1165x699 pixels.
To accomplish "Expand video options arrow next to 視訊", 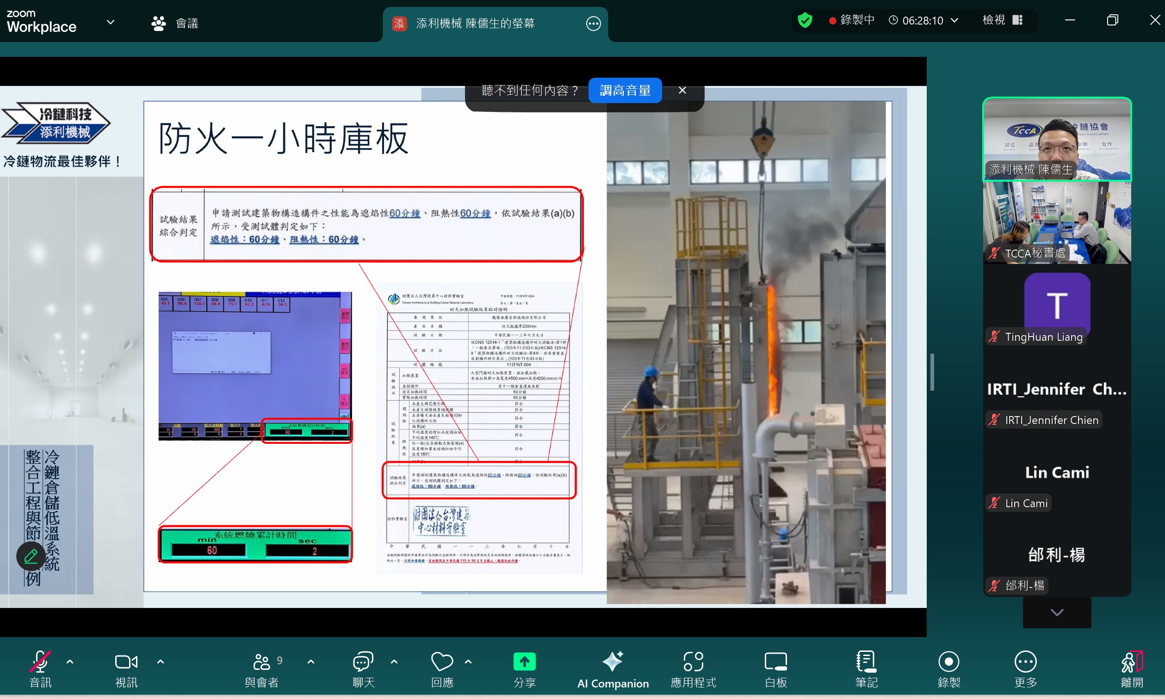I will [x=160, y=661].
